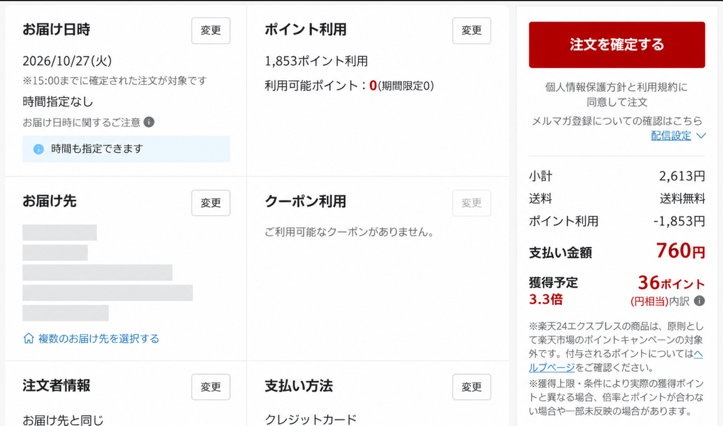
Task: Click the disabled クーポン利用 変更 button
Action: (472, 203)
